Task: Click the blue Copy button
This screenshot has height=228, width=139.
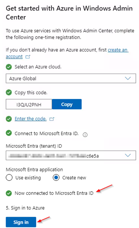Action: [67, 104]
